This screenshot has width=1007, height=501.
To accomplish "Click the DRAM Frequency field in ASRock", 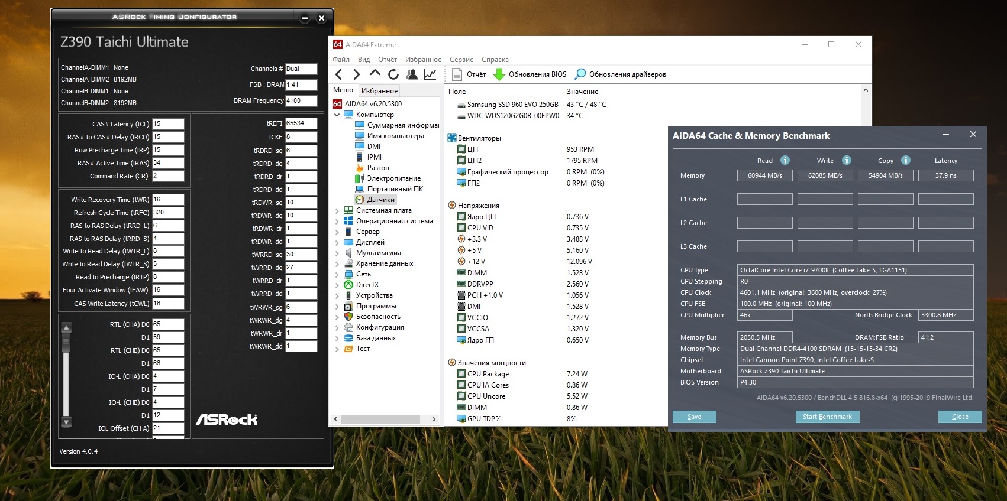I will (x=302, y=101).
